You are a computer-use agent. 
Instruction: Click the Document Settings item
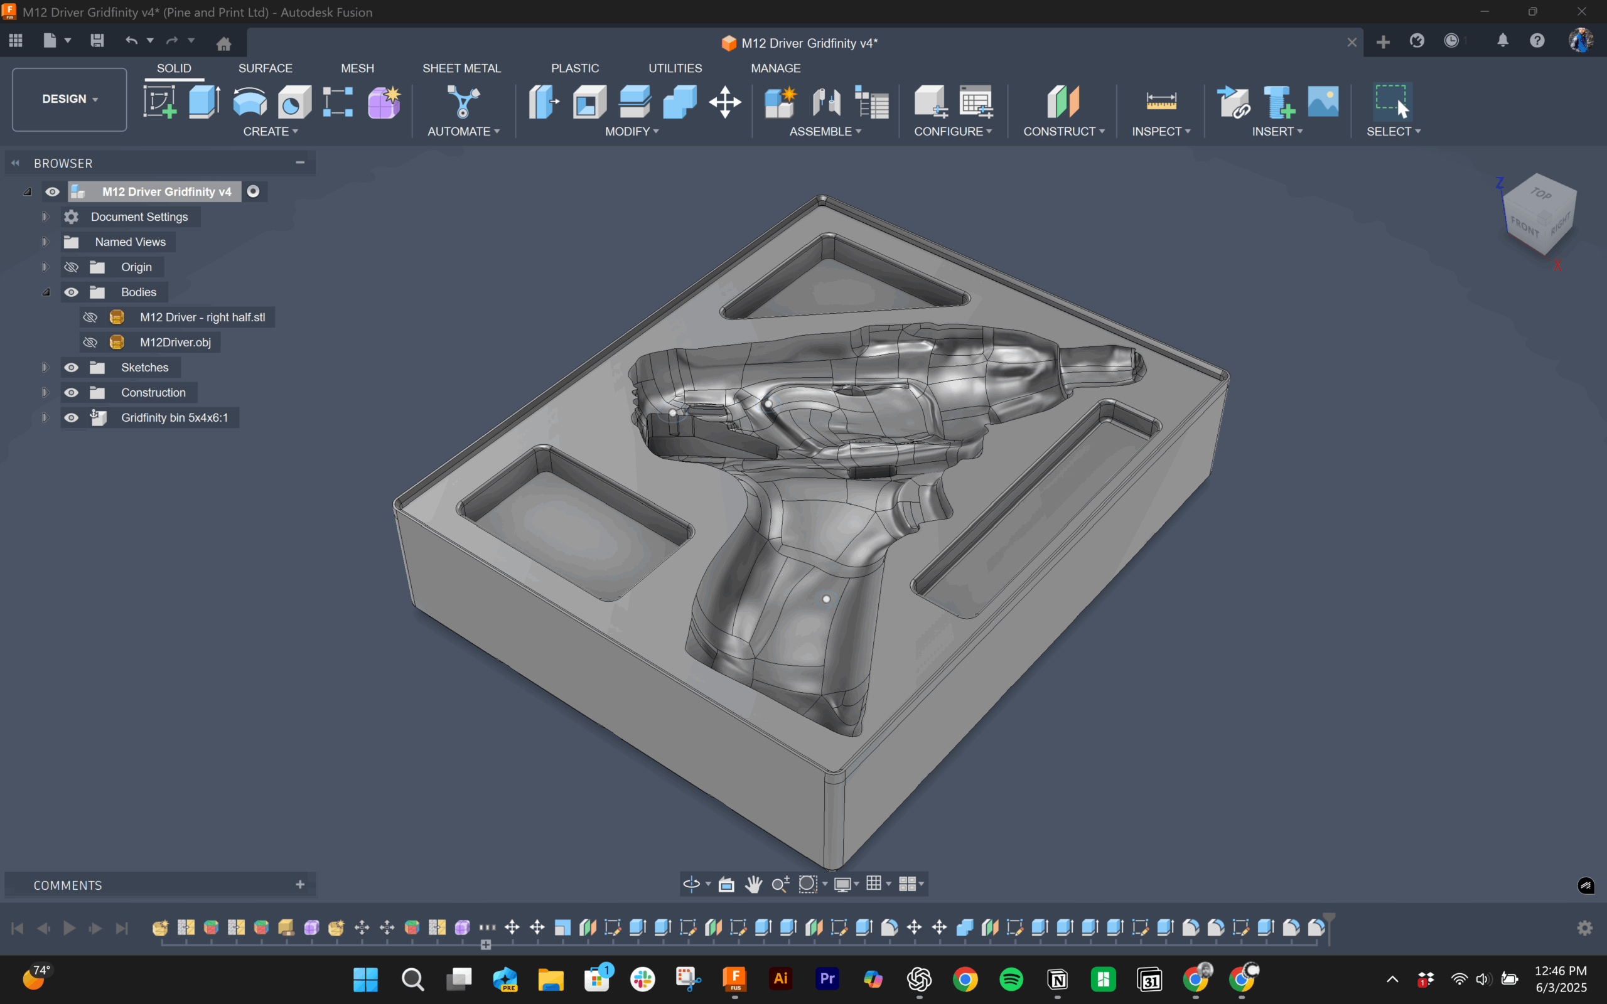139,217
